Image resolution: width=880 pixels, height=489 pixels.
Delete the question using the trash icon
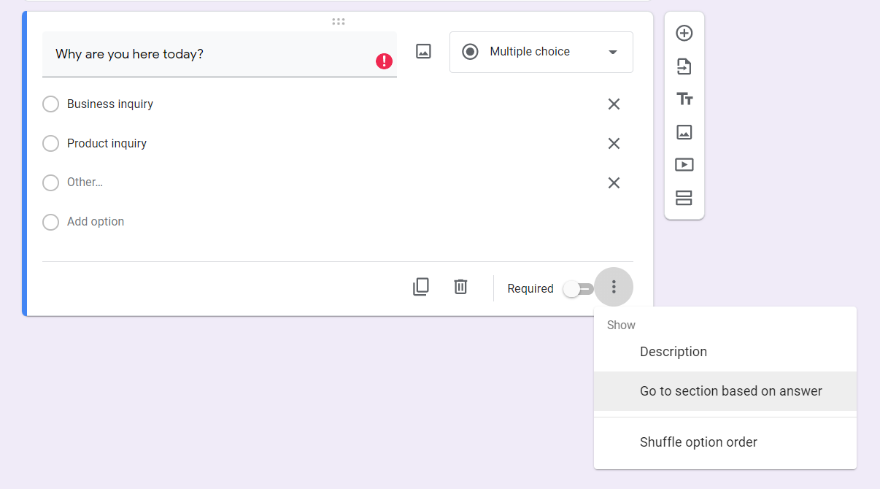(x=460, y=286)
